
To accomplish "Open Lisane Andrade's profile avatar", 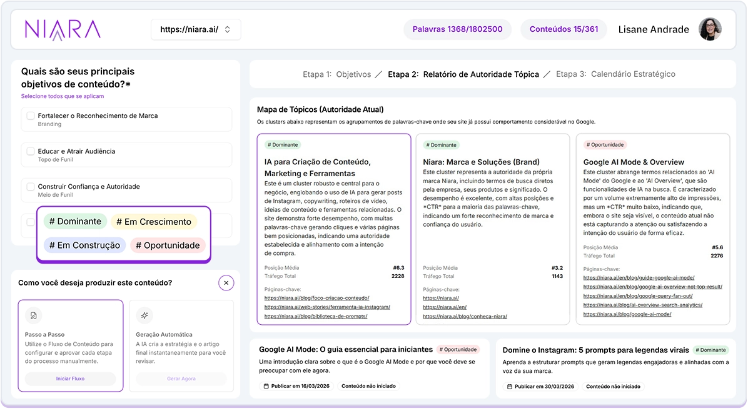I will 710,29.
